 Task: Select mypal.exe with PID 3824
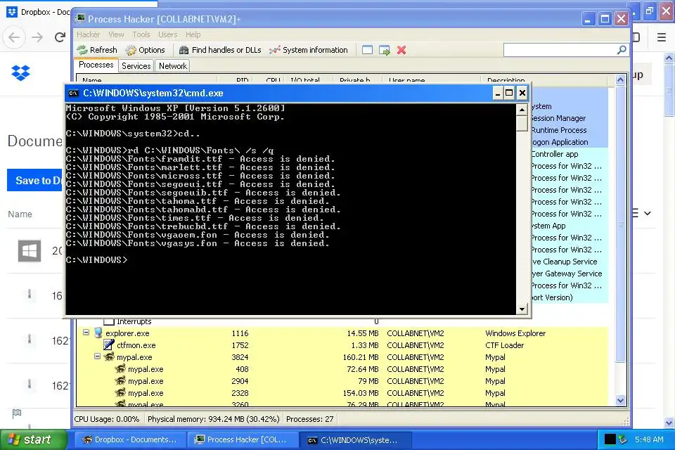tap(342, 357)
